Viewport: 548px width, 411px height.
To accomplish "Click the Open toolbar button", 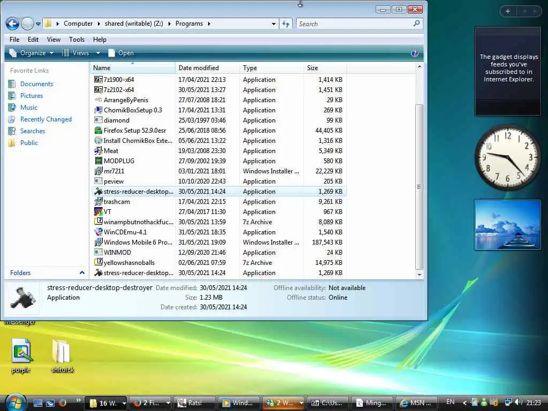I will tap(121, 53).
